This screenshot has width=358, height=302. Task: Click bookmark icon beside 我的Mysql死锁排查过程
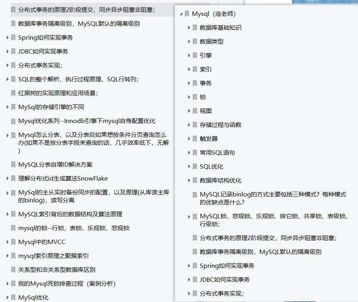[13, 284]
